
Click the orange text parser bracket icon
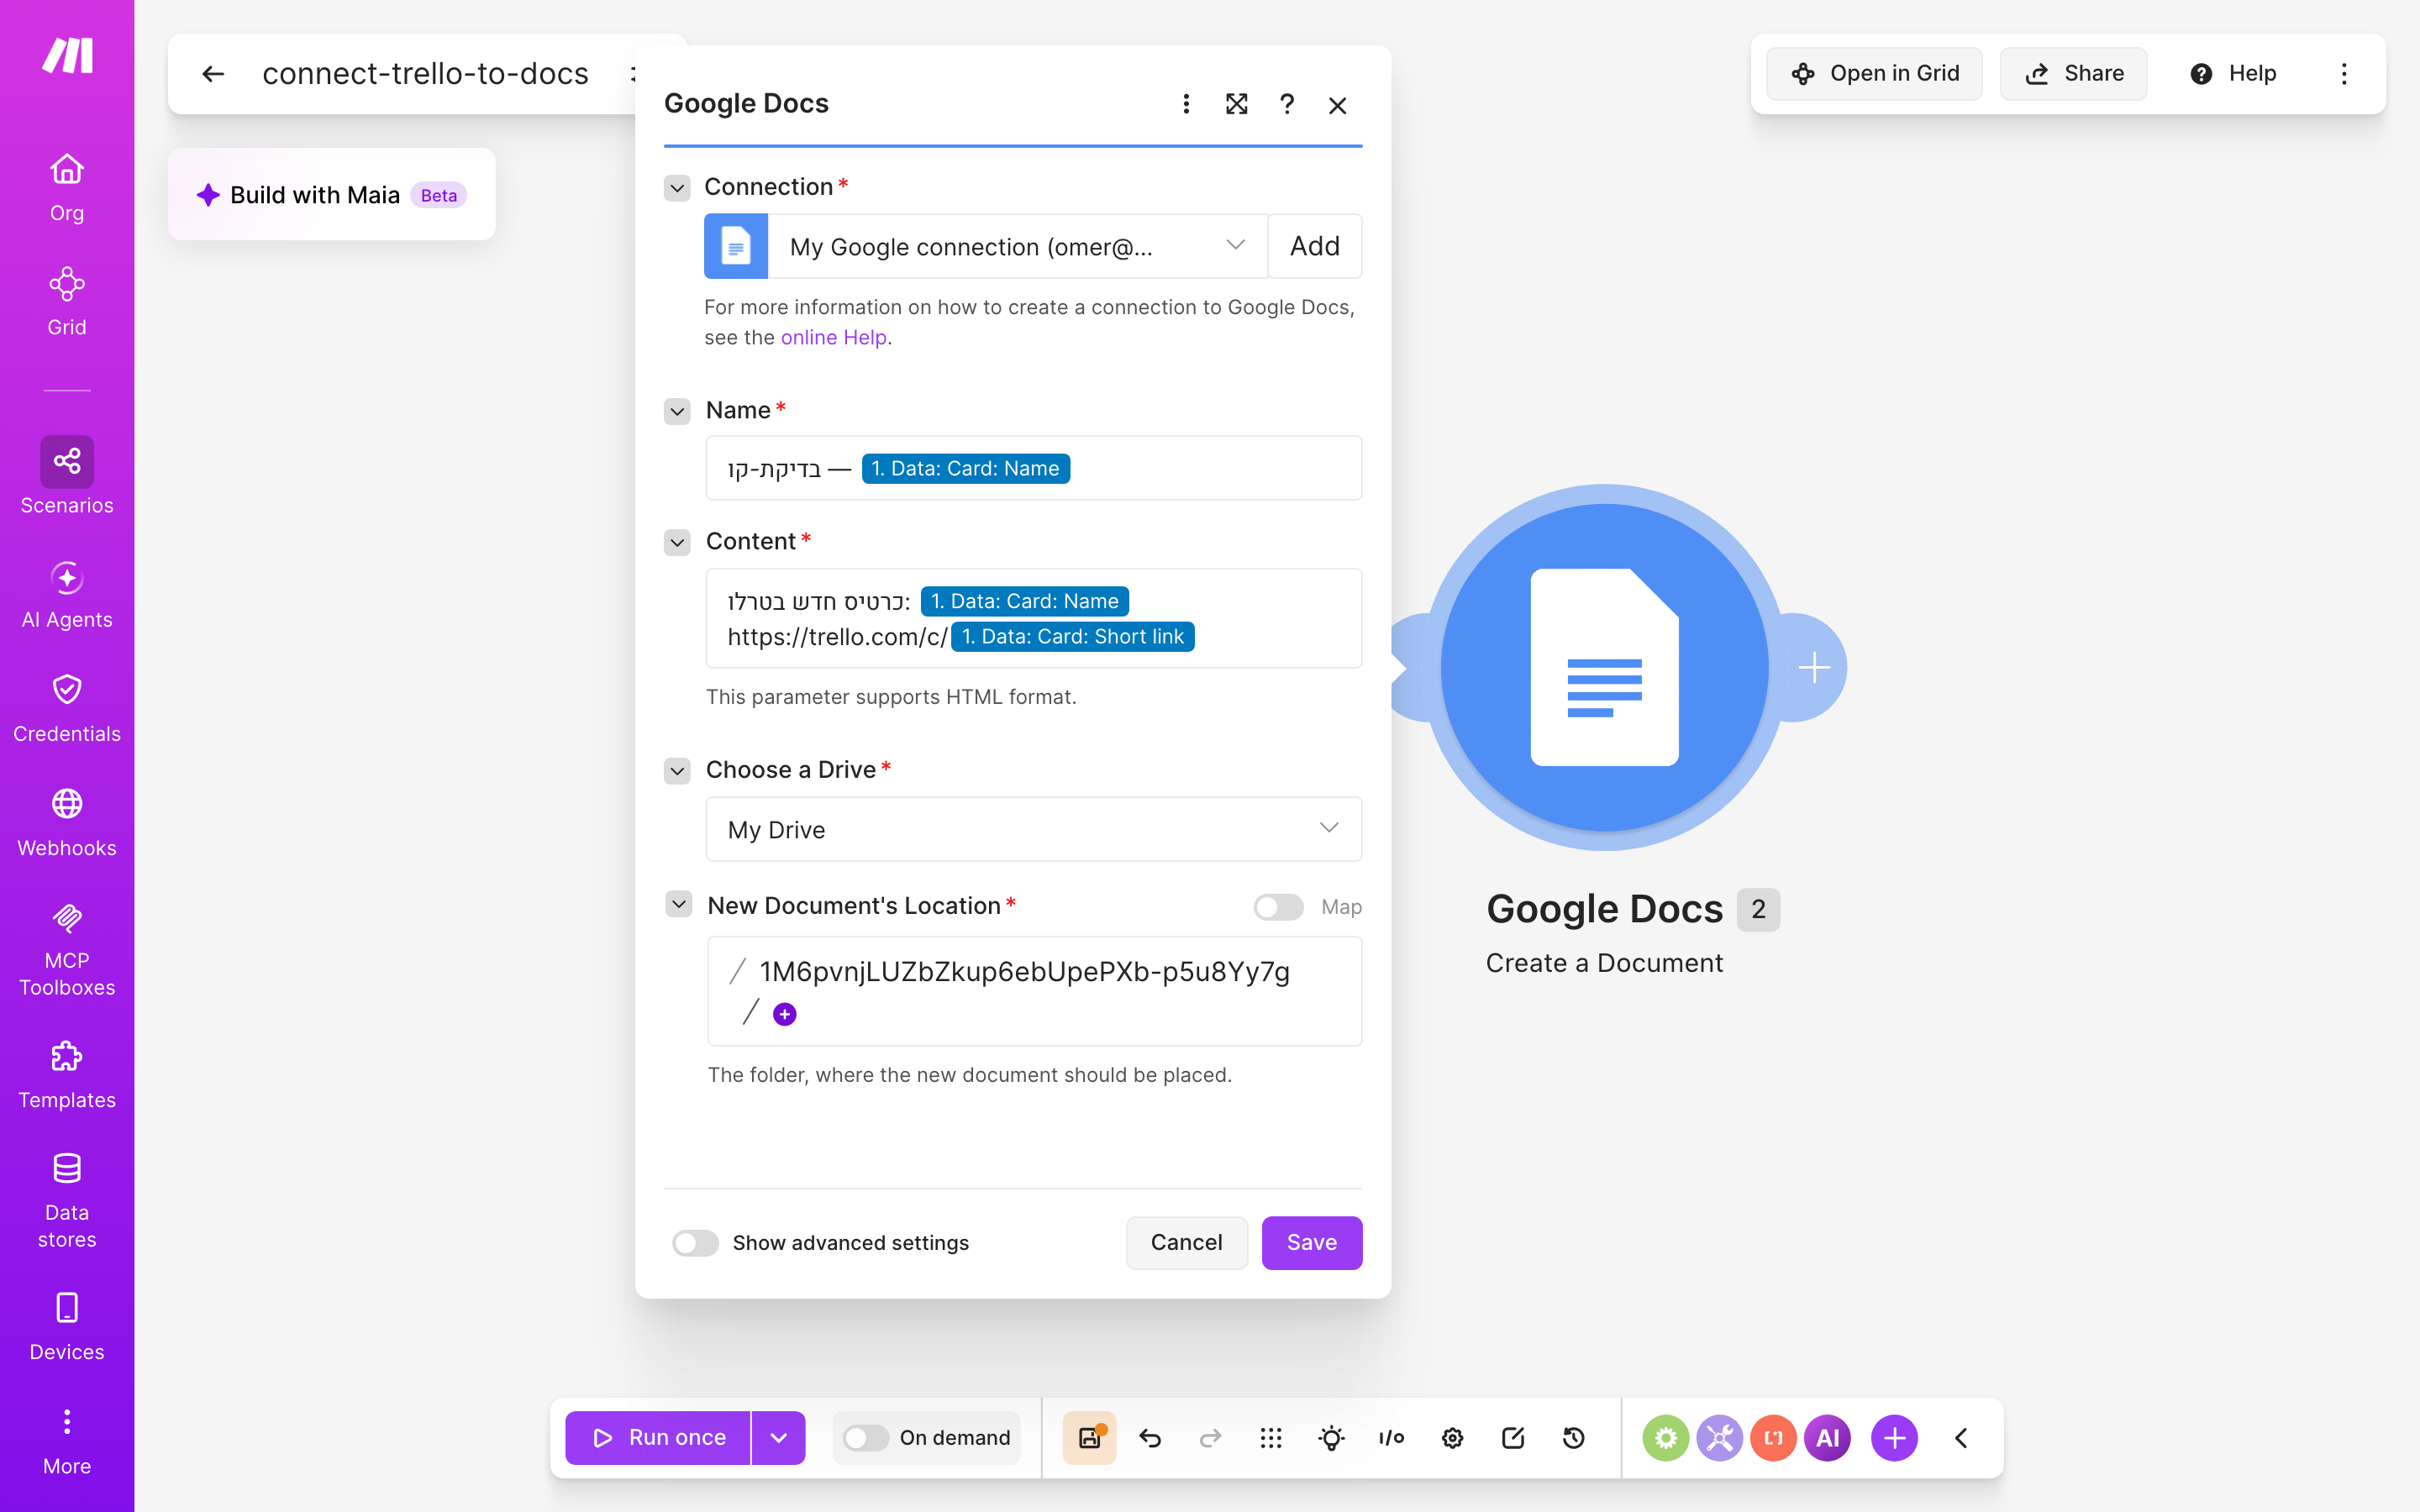click(1773, 1438)
